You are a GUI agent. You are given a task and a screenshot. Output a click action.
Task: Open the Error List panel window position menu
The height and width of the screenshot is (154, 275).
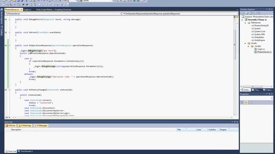[232, 122]
